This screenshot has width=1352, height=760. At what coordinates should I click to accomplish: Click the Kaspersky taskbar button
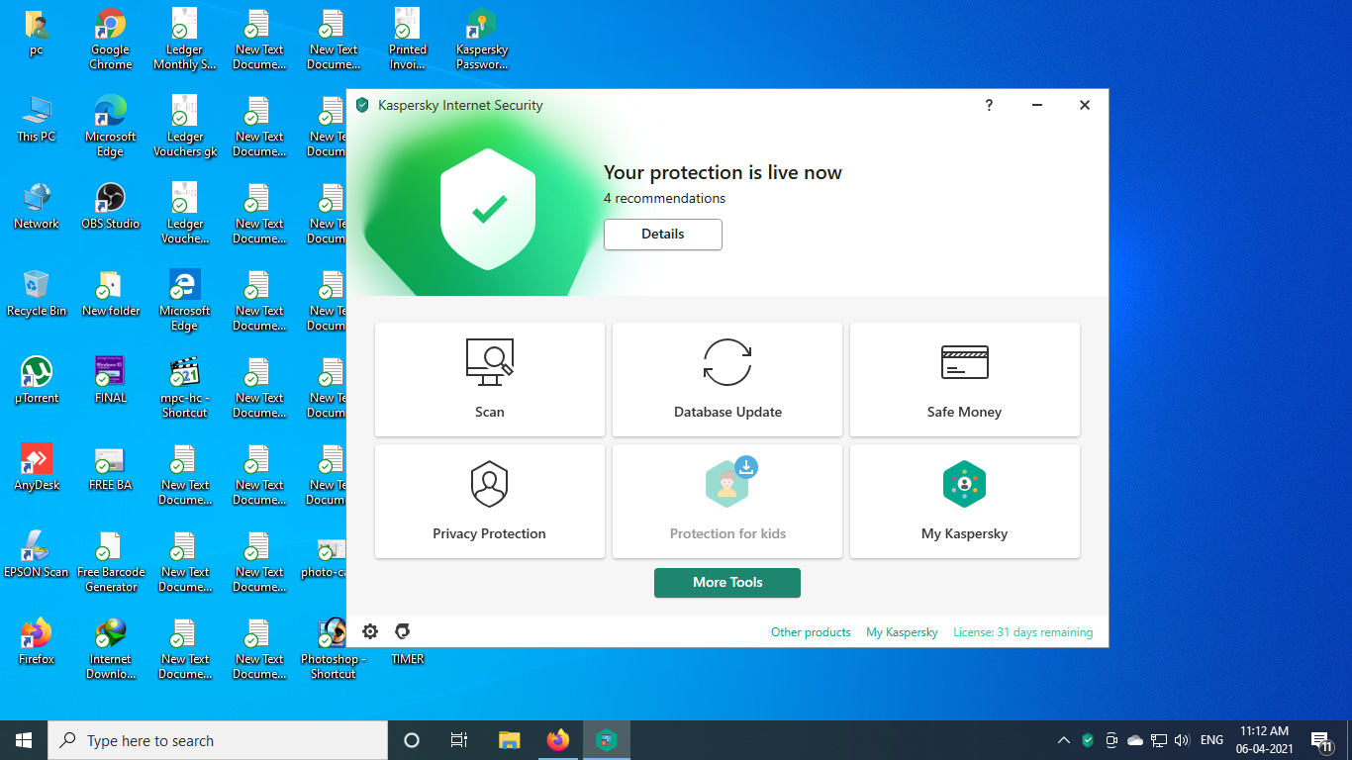click(x=607, y=740)
